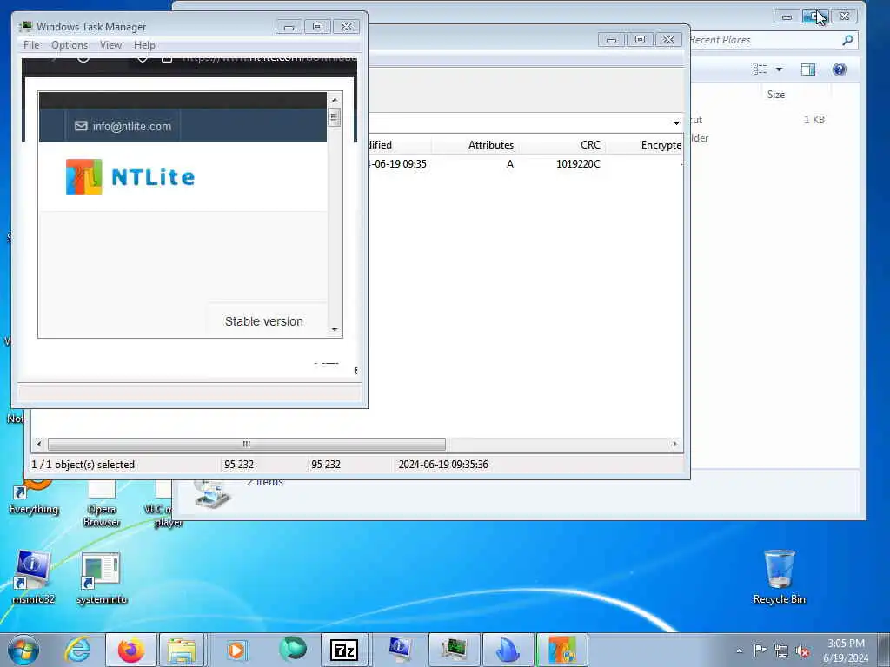Click the 7-Zip horizontal scrollbar thumb

point(246,444)
